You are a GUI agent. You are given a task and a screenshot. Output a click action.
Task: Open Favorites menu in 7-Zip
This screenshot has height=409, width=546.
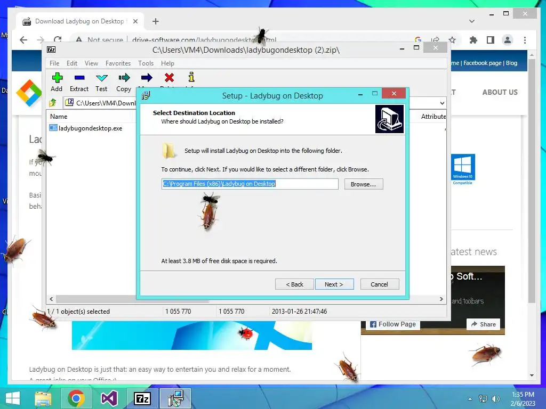click(x=118, y=63)
